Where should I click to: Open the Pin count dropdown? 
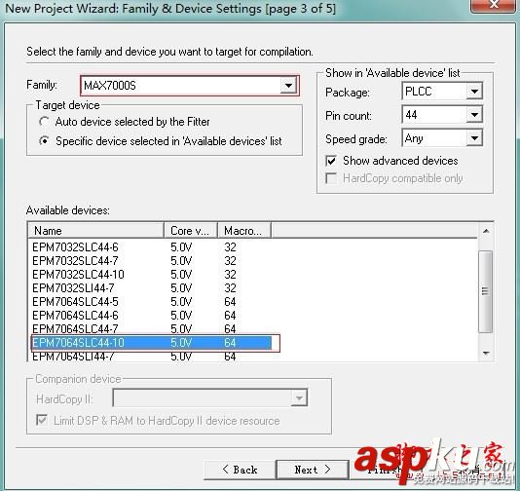coord(474,115)
